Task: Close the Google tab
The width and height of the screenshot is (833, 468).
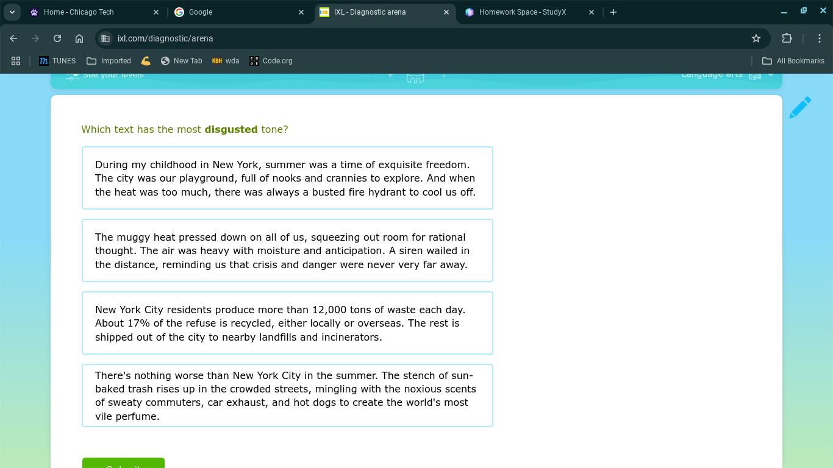Action: [301, 12]
